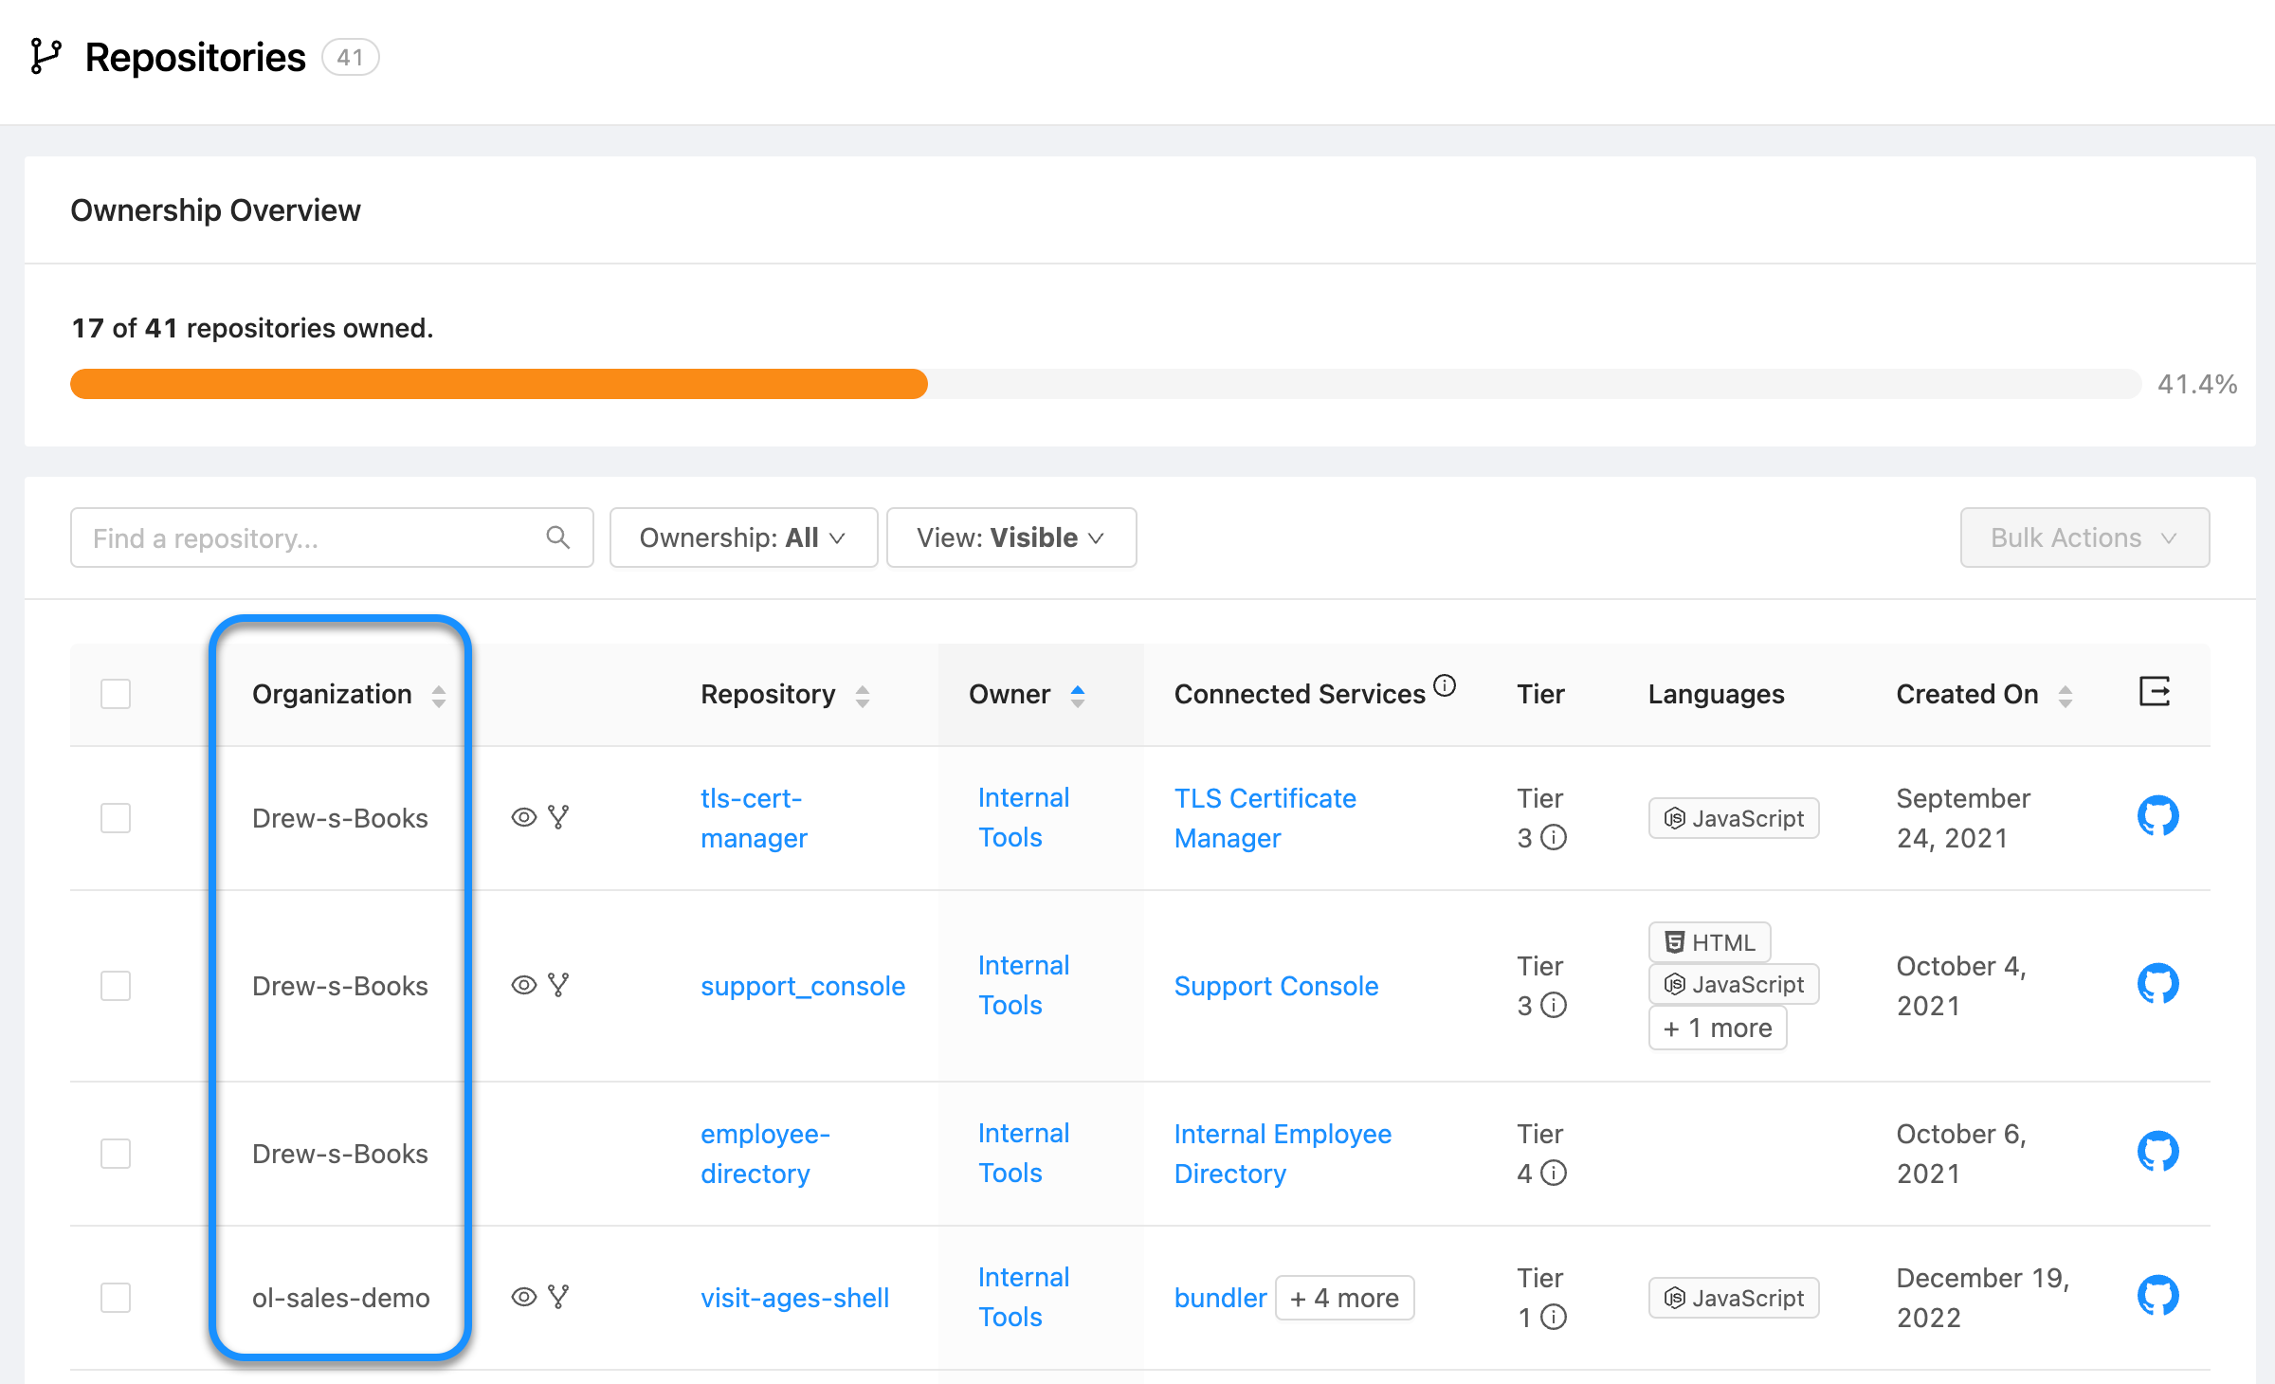Click the export icon at the table's top right
The image size is (2275, 1384).
[x=2156, y=693]
